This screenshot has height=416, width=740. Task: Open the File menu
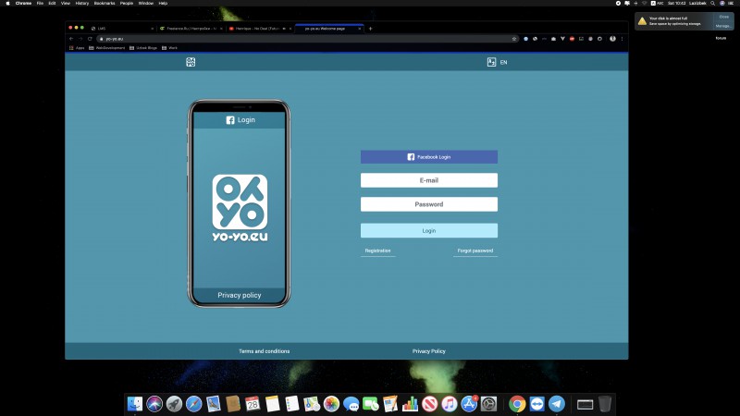pos(40,4)
